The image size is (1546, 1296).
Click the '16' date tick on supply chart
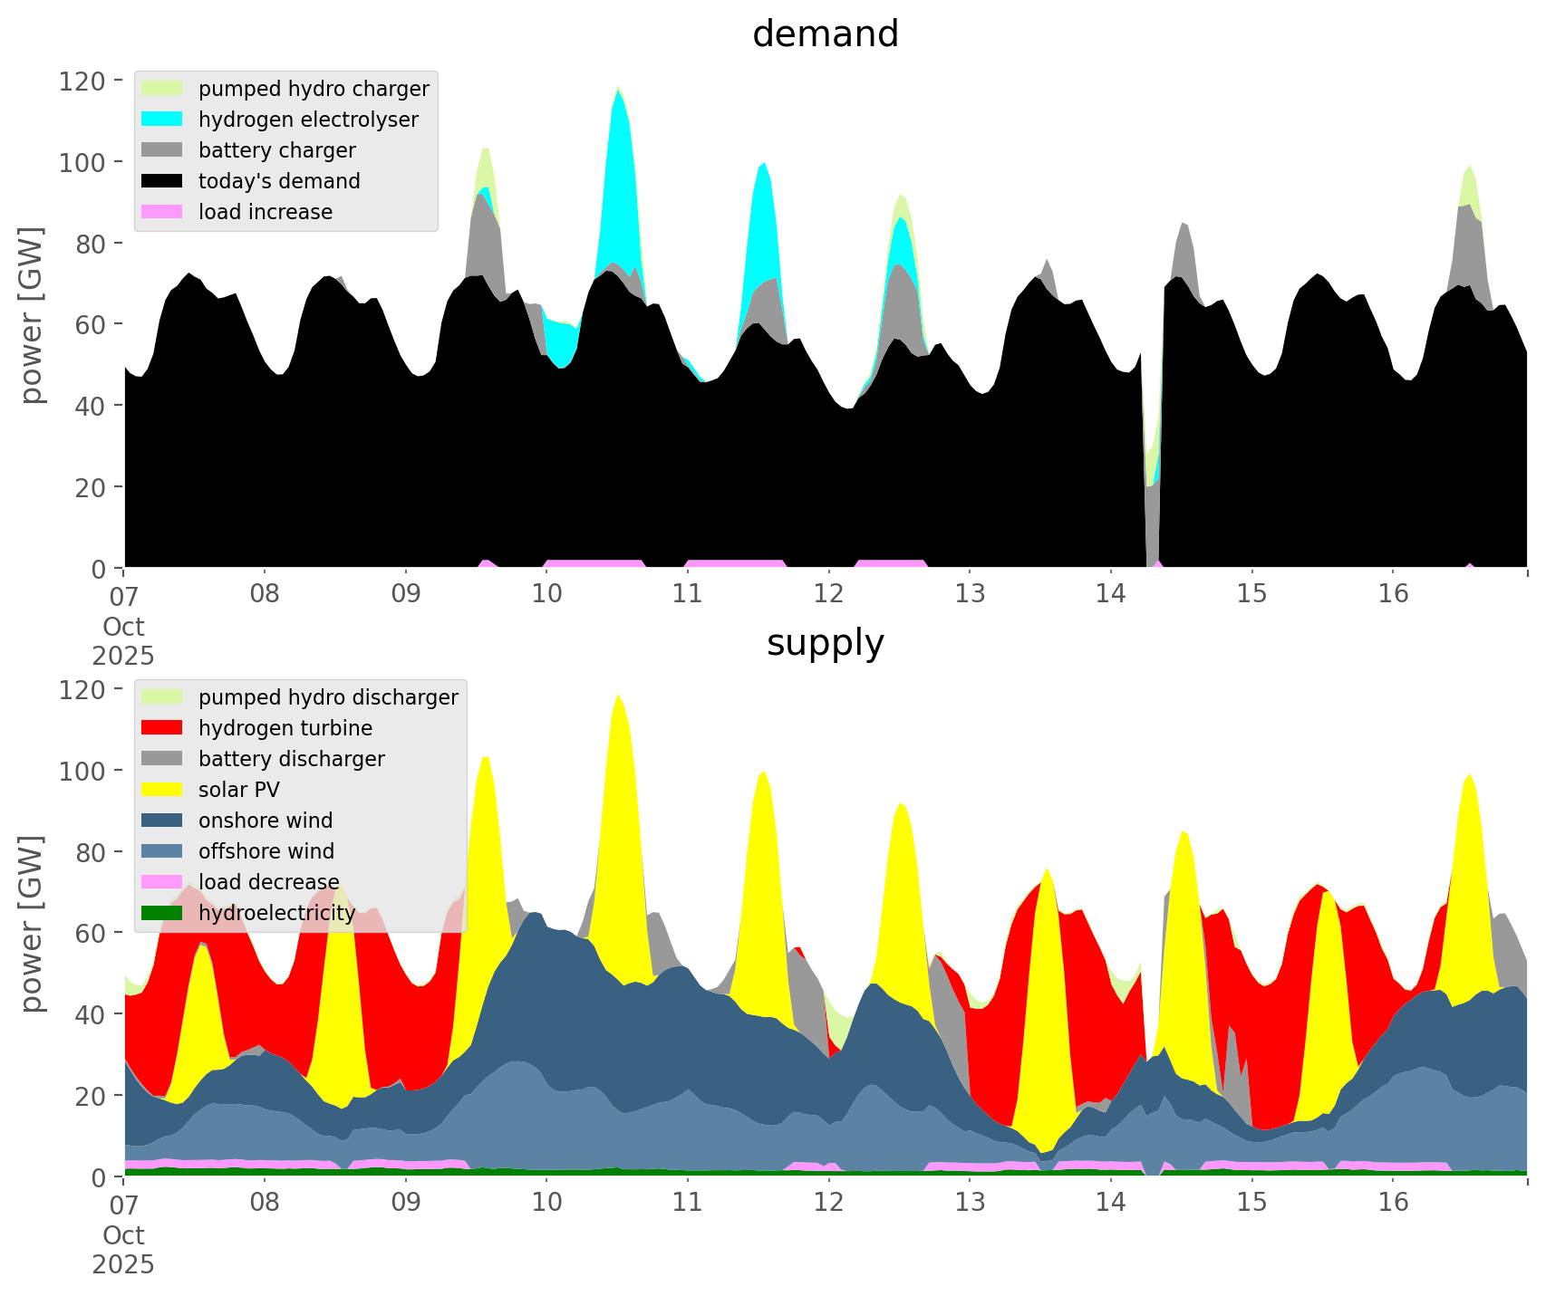(x=1393, y=1203)
